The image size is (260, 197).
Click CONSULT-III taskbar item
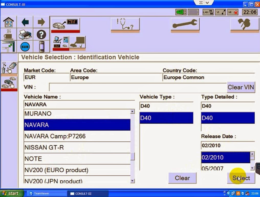(88, 193)
